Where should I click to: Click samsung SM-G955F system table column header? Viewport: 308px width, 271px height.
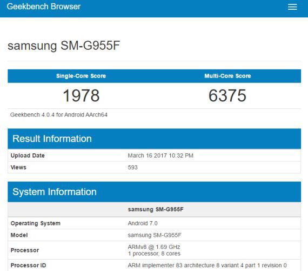tap(156, 209)
